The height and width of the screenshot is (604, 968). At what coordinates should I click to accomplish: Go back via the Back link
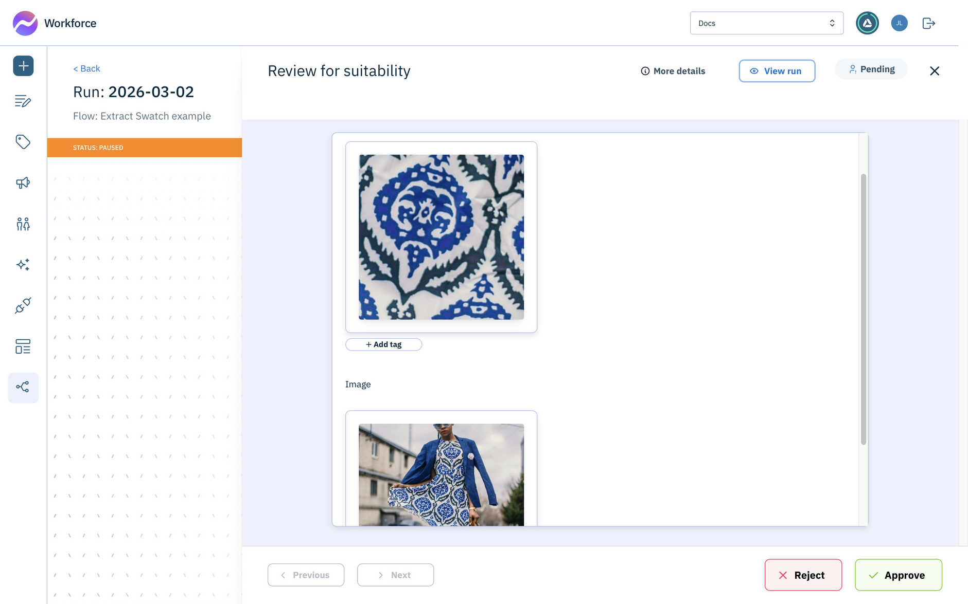[86, 69]
